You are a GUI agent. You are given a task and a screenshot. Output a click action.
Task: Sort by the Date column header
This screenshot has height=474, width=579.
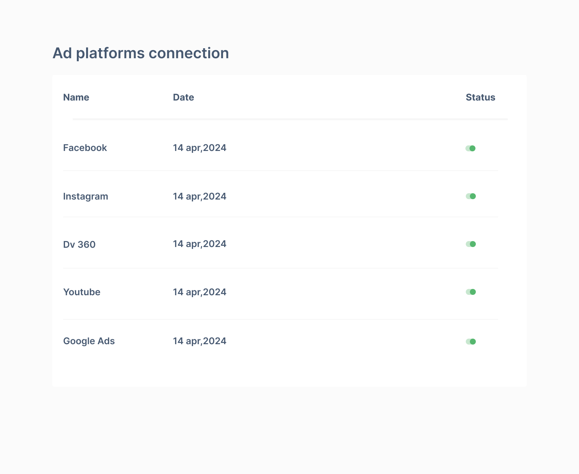pos(183,97)
